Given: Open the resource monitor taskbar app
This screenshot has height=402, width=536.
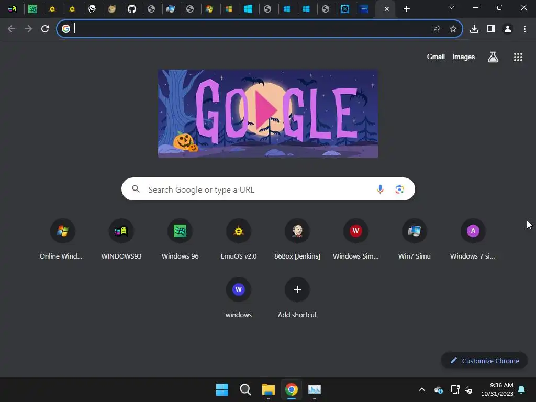Looking at the screenshot, I should (x=315, y=389).
